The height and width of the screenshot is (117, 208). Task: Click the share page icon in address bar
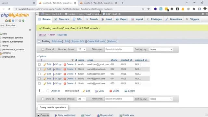143,9
